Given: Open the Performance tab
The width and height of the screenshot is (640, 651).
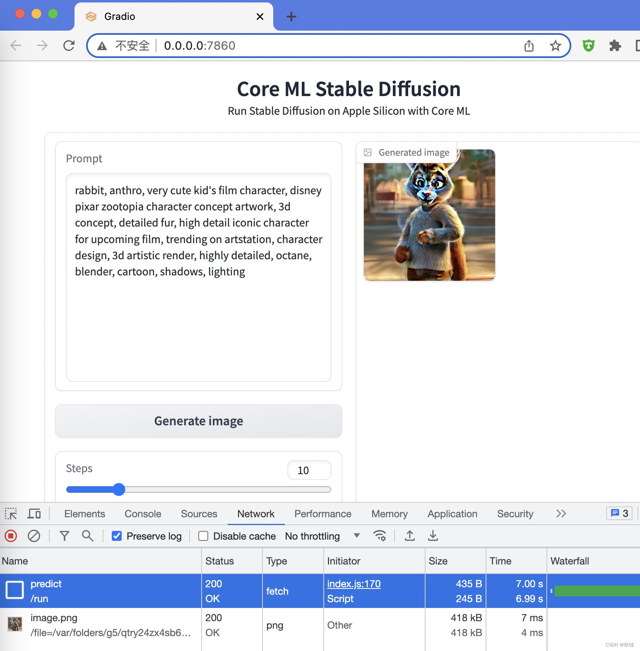Looking at the screenshot, I should click(x=323, y=514).
